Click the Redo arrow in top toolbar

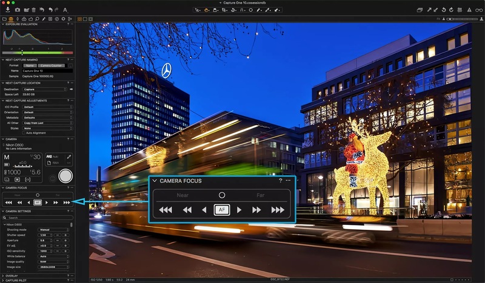(x=56, y=10)
